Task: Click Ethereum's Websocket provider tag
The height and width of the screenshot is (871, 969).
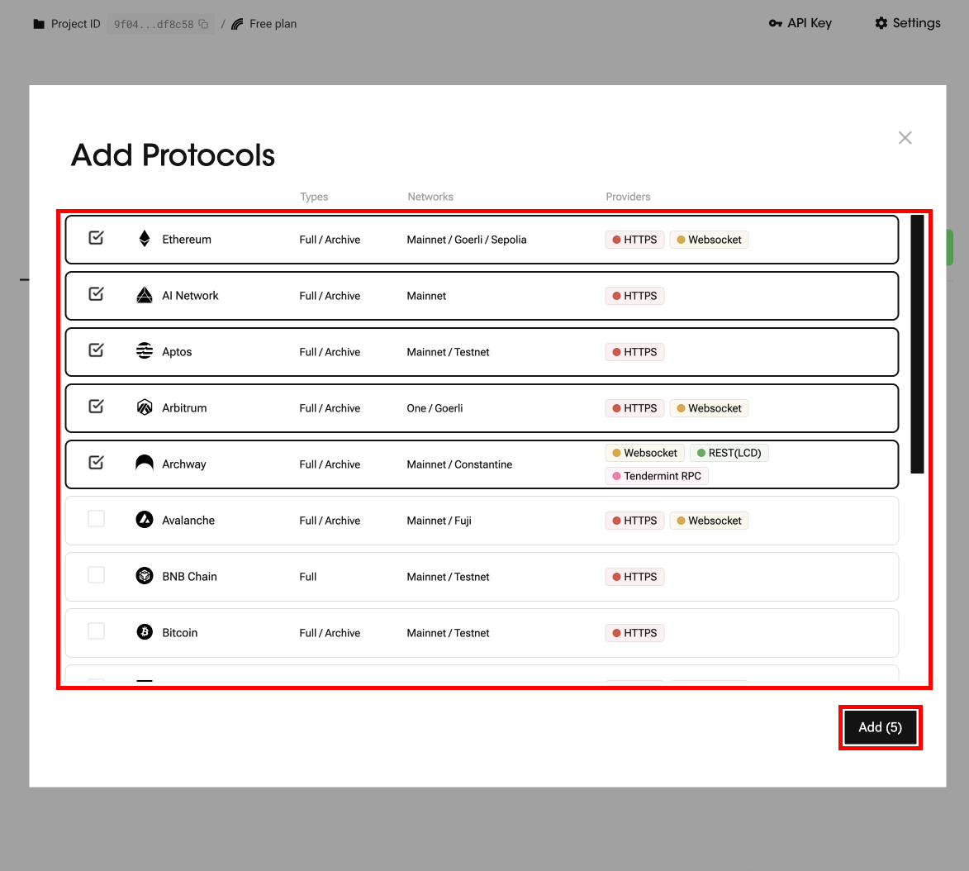Action: [709, 240]
